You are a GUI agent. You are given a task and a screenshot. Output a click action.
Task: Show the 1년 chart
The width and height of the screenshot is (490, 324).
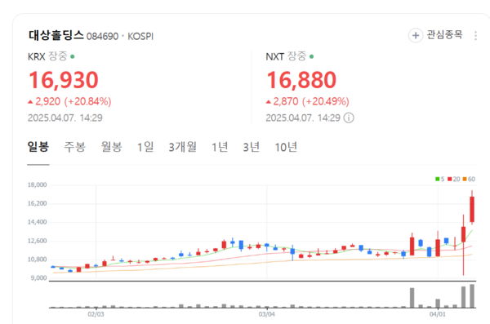[x=220, y=147]
